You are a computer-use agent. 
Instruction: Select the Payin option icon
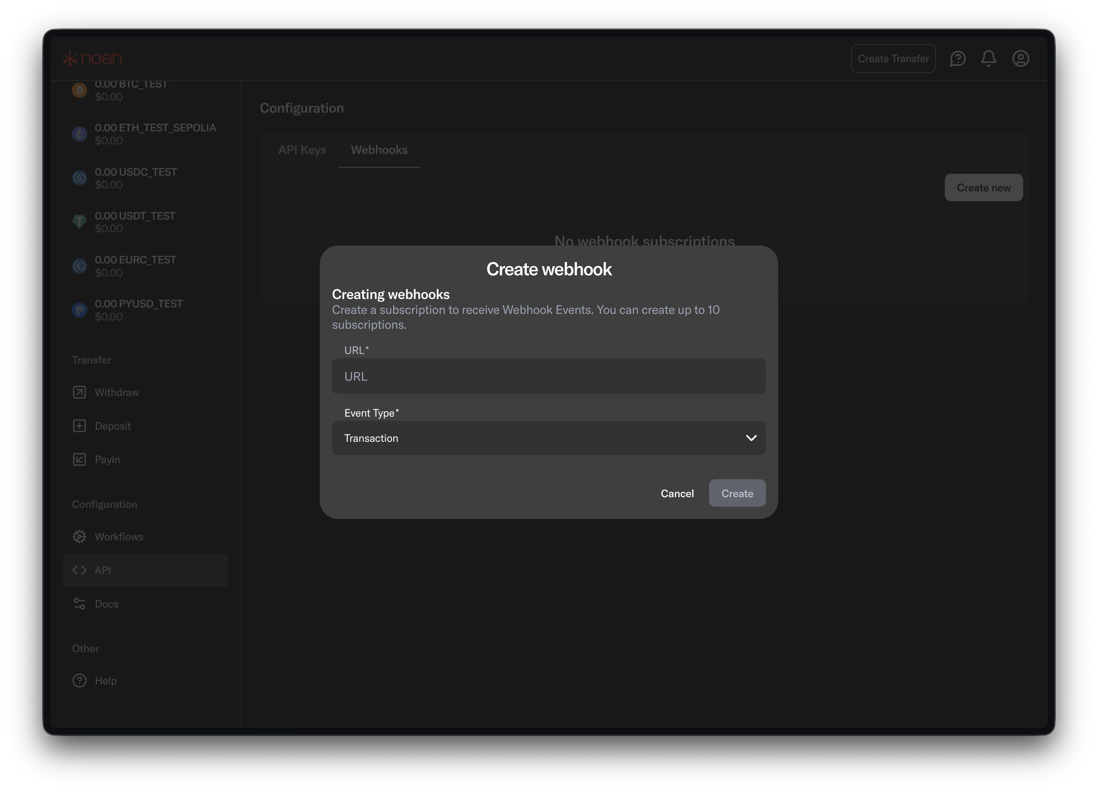[79, 459]
